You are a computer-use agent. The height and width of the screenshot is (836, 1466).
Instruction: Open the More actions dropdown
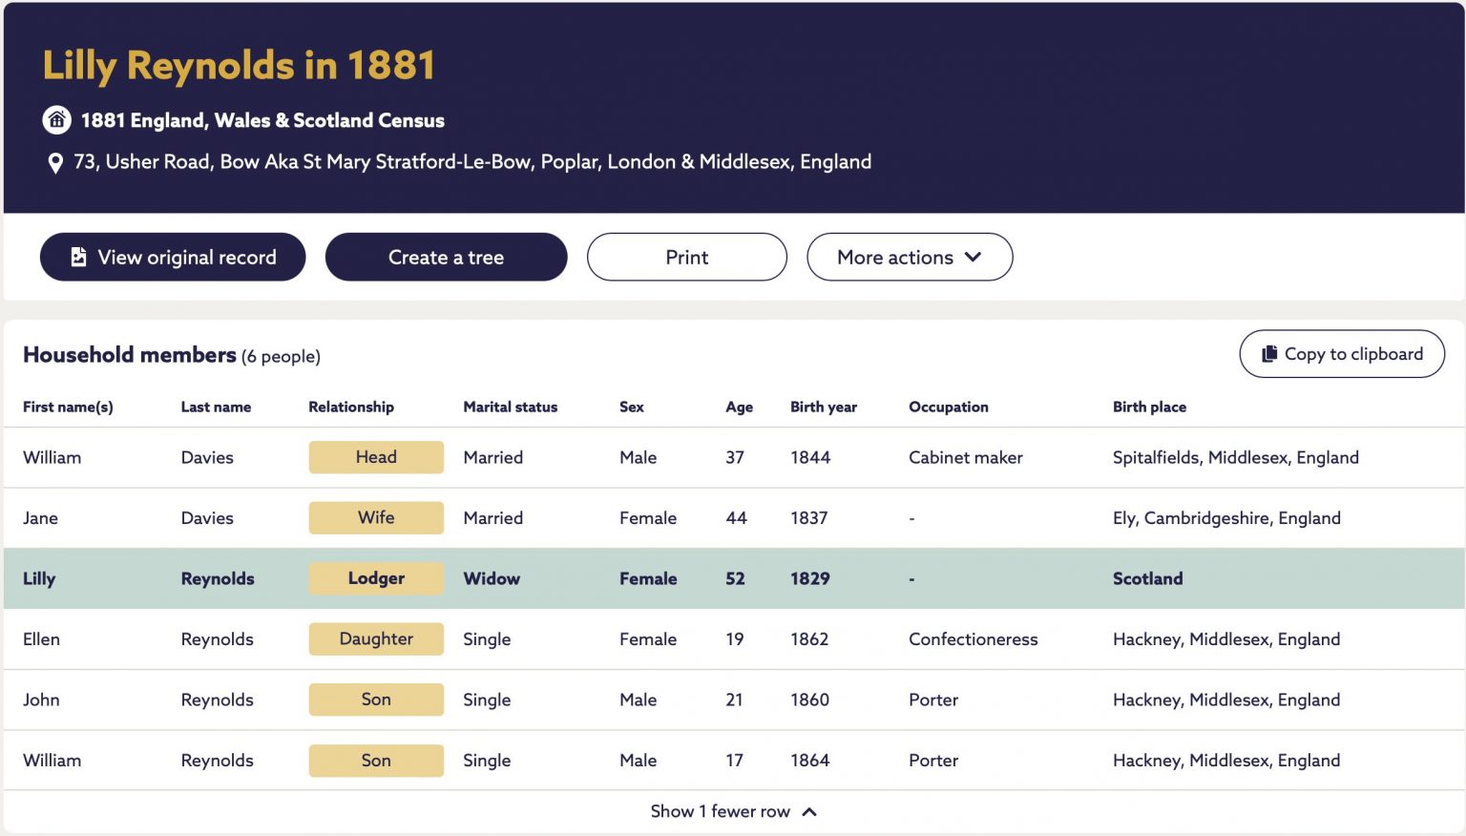click(x=910, y=257)
